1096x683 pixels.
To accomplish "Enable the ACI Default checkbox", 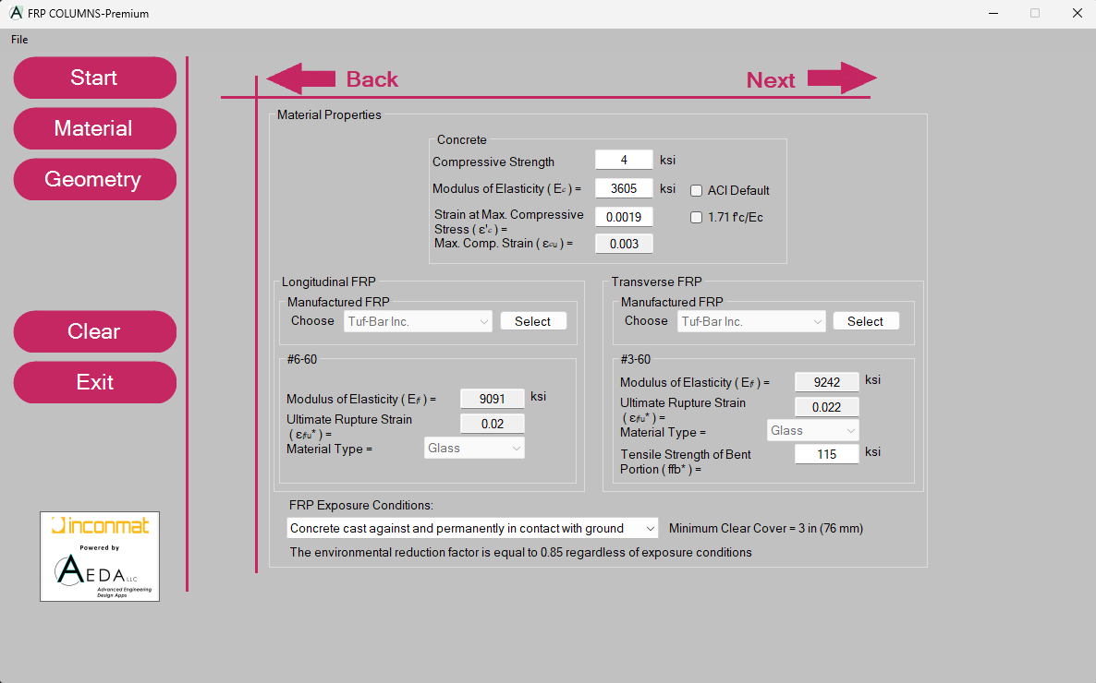I will (697, 191).
